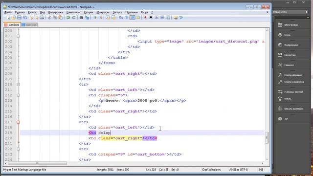The width and height of the screenshot is (313, 176).
Task: Open the Плагины menu
Action: click(132, 12)
